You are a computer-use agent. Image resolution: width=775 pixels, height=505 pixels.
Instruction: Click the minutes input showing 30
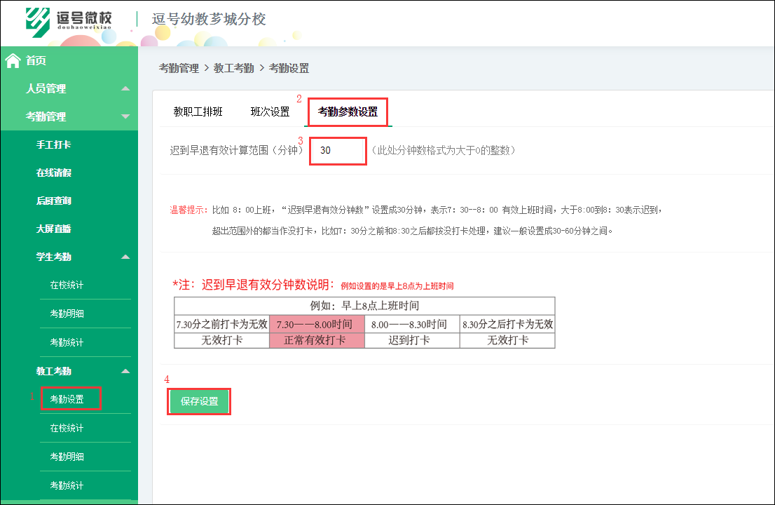point(338,151)
